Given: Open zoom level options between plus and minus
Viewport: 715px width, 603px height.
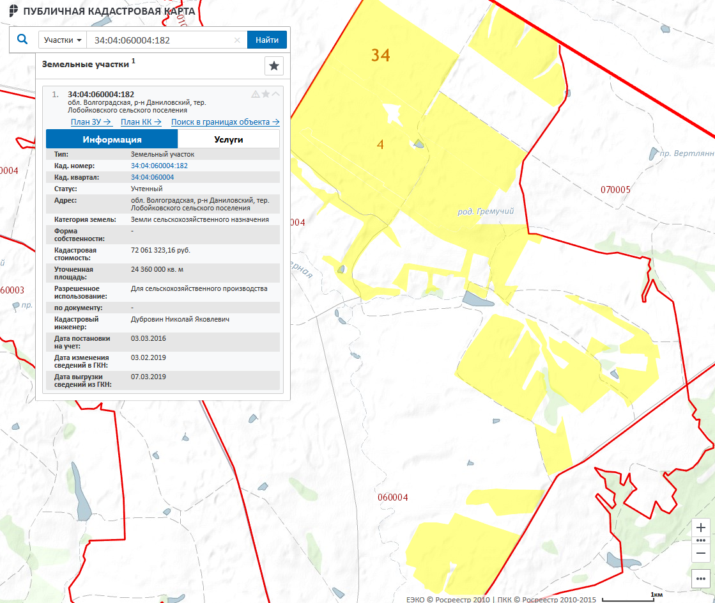Looking at the screenshot, I should pos(701,540).
